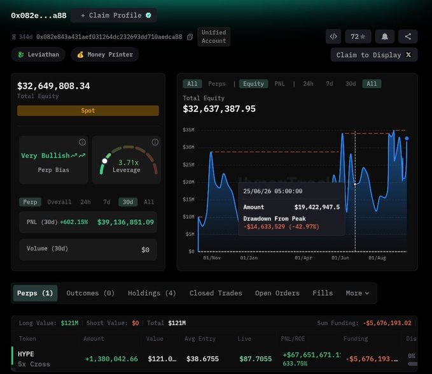Select chart scope All next to Perps

click(x=192, y=84)
